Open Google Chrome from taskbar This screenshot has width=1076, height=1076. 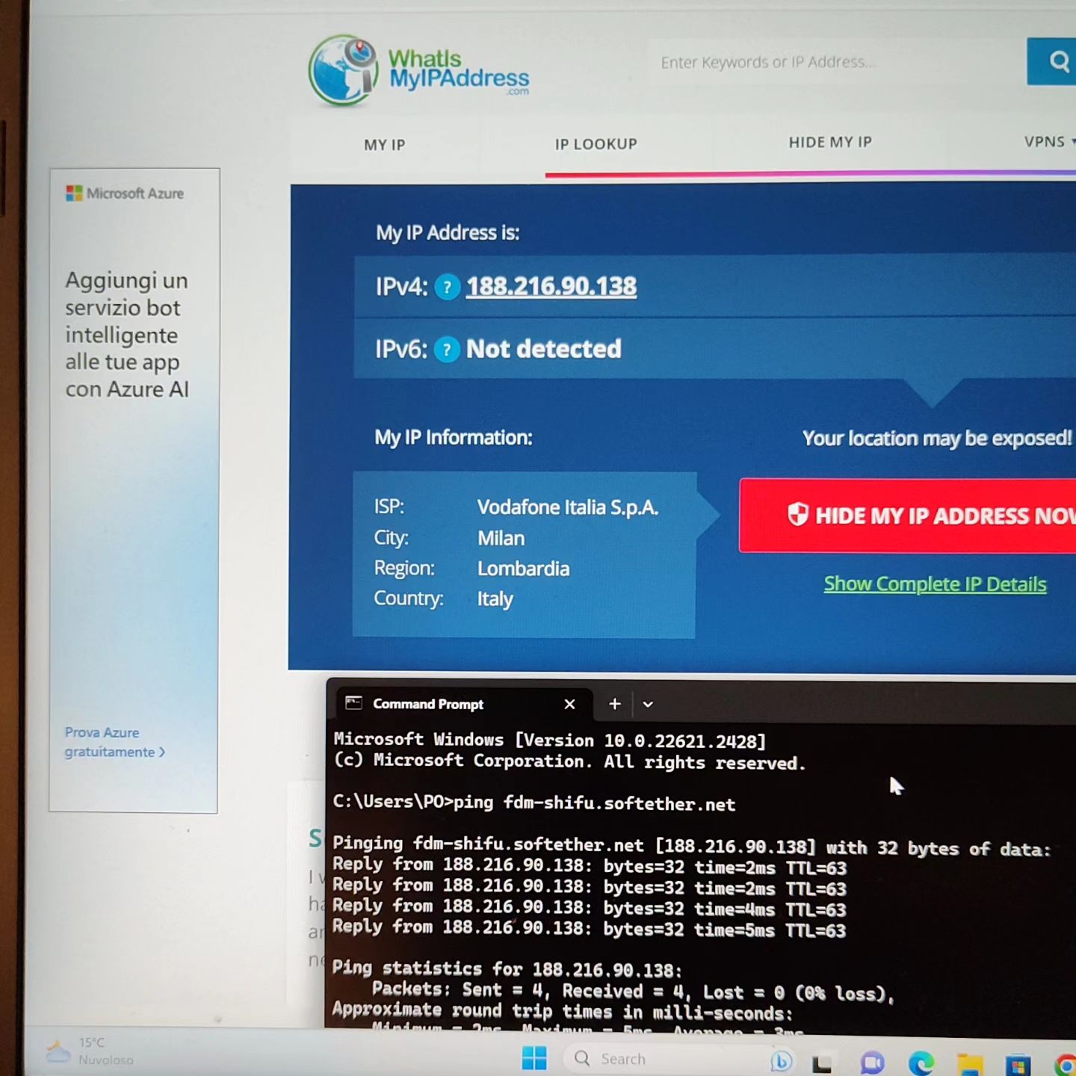click(x=1065, y=1065)
